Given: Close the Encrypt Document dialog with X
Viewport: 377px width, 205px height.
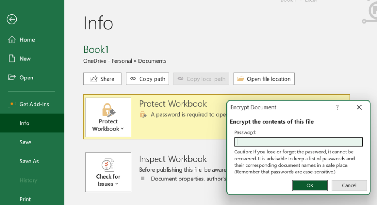Looking at the screenshot, I should click(359, 107).
